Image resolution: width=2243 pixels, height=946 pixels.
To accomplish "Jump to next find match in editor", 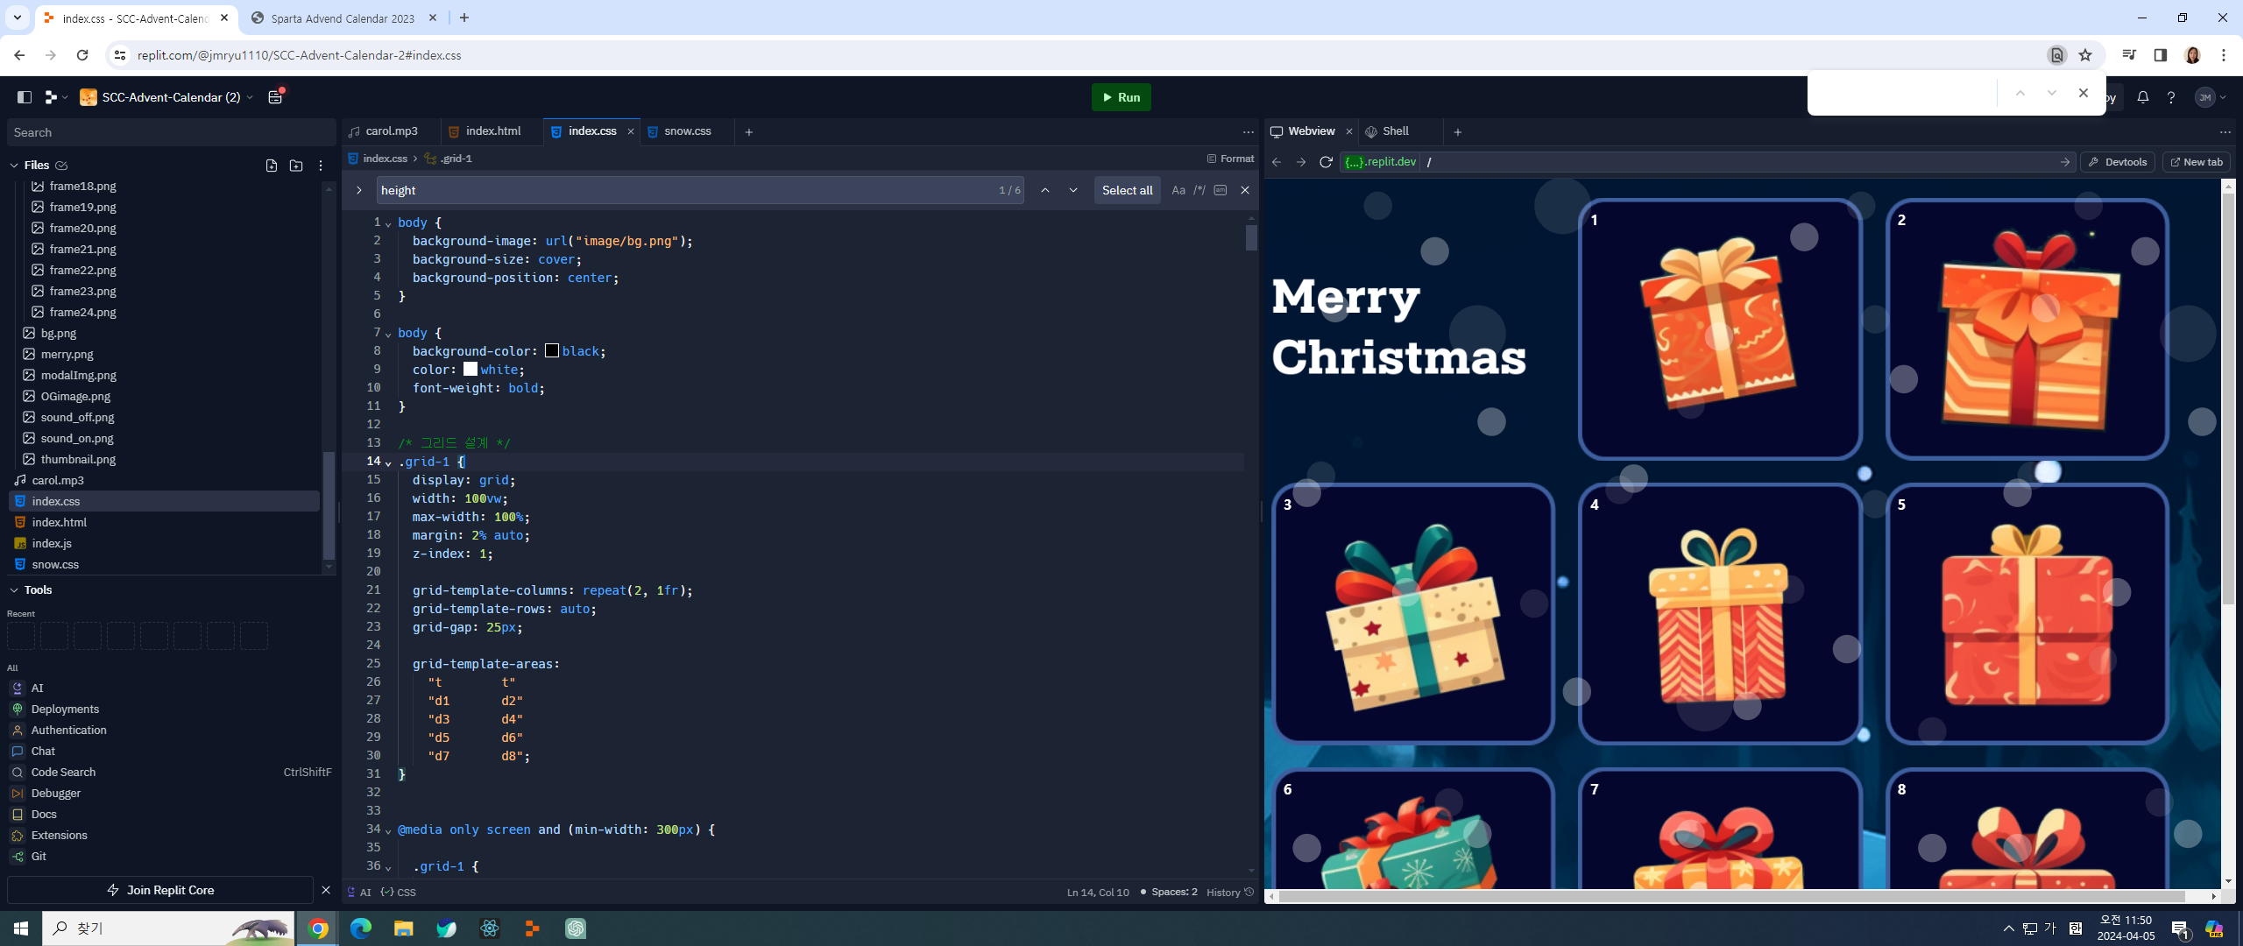I will 1073,190.
